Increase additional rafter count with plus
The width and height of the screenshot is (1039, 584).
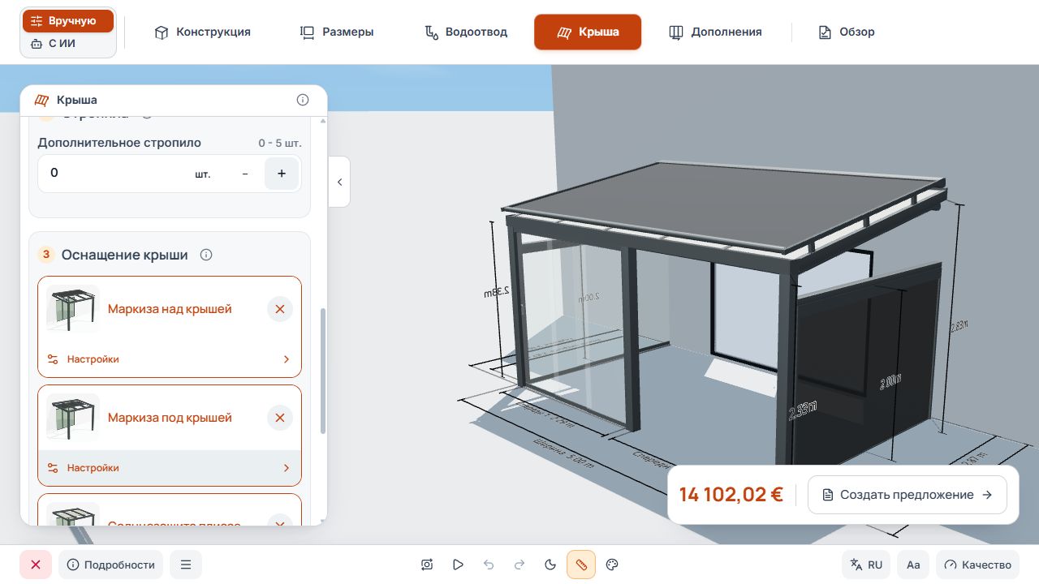(282, 174)
